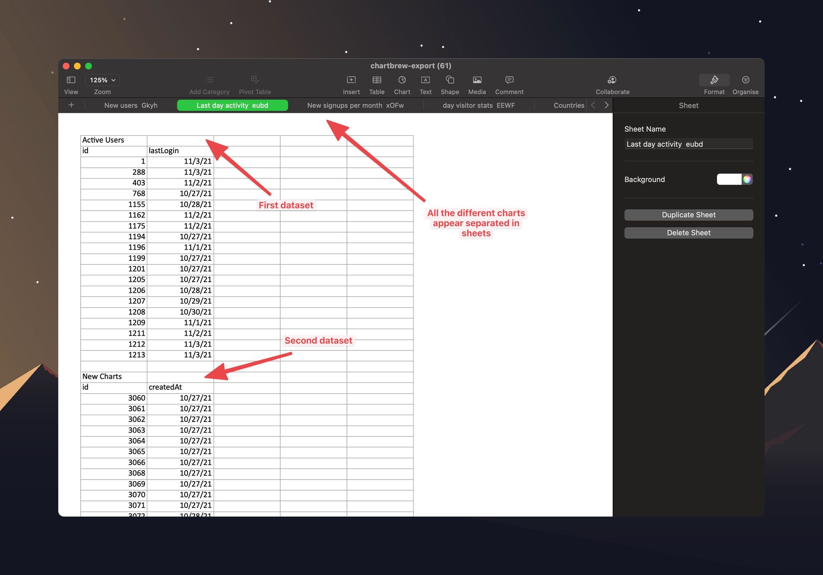823x575 pixels.
Task: Open the View sidebar menu icon
Action: pos(71,80)
